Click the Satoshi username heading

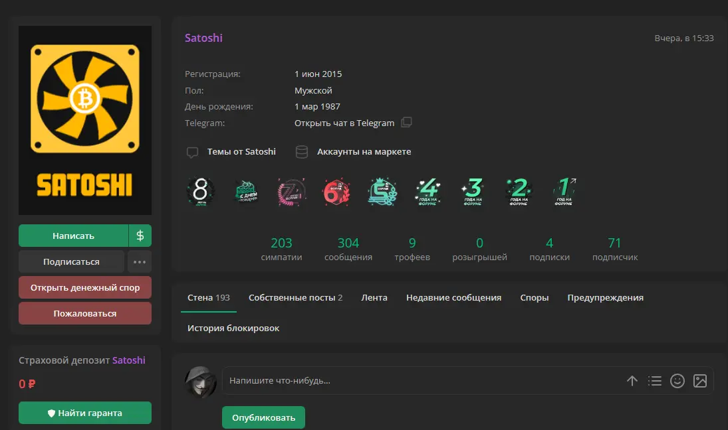click(203, 38)
